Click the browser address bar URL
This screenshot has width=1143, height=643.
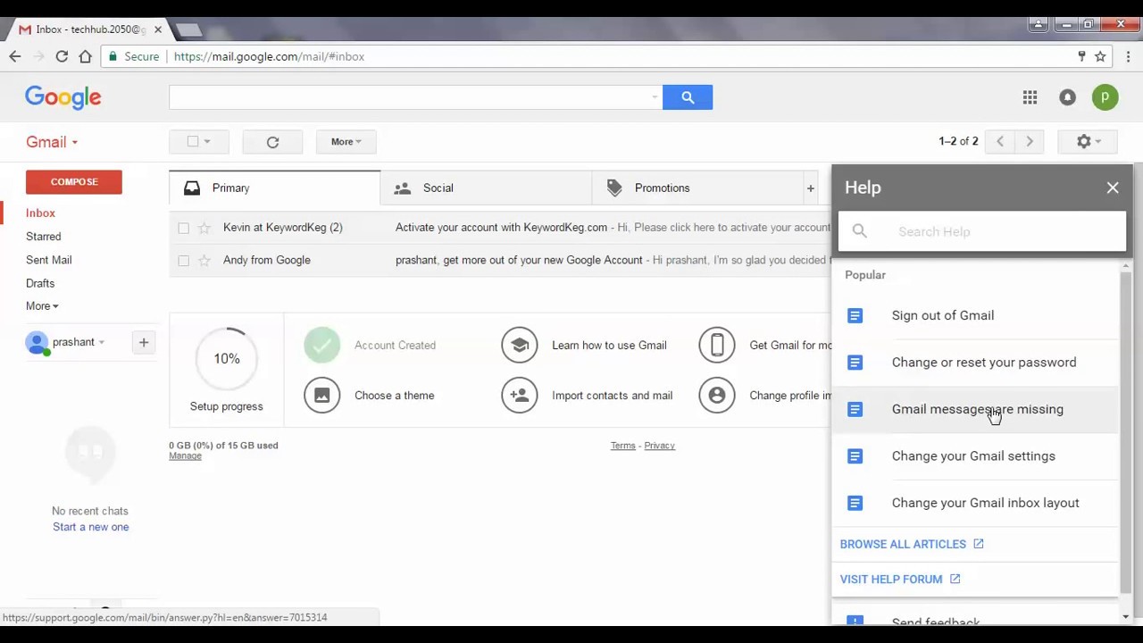pyautogui.click(x=269, y=56)
